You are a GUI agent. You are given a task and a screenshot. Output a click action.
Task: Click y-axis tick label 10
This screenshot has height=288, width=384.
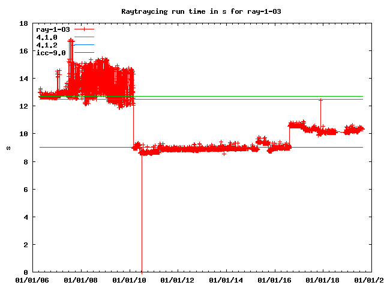tap(24, 134)
